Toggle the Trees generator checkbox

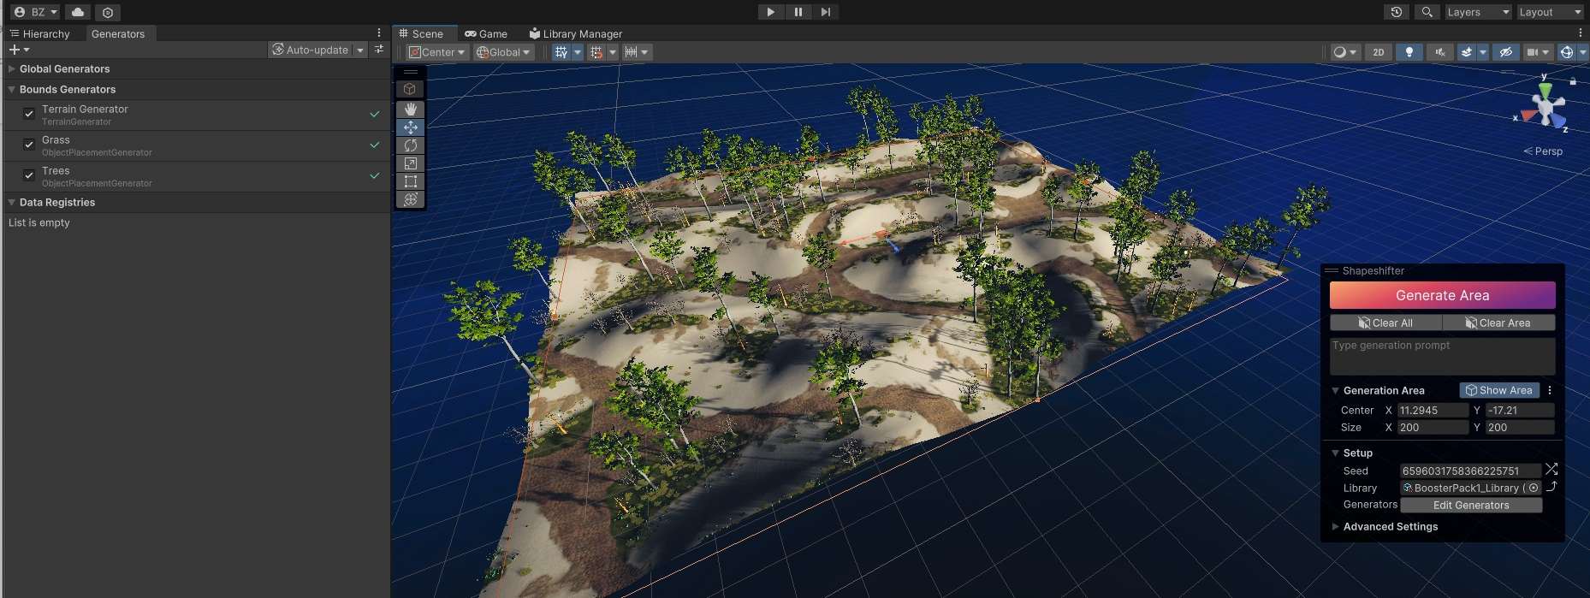(x=29, y=175)
